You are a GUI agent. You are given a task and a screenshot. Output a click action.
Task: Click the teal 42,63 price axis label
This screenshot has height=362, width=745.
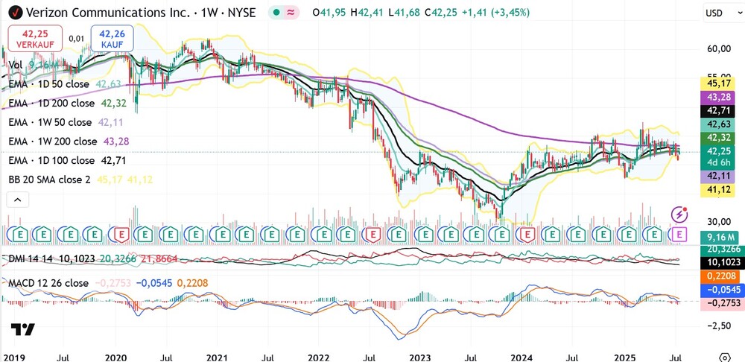[718, 124]
